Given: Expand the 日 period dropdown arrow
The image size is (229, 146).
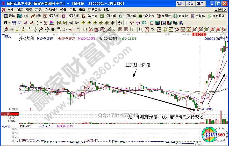Looking at the screenshot, I should point(9,23).
